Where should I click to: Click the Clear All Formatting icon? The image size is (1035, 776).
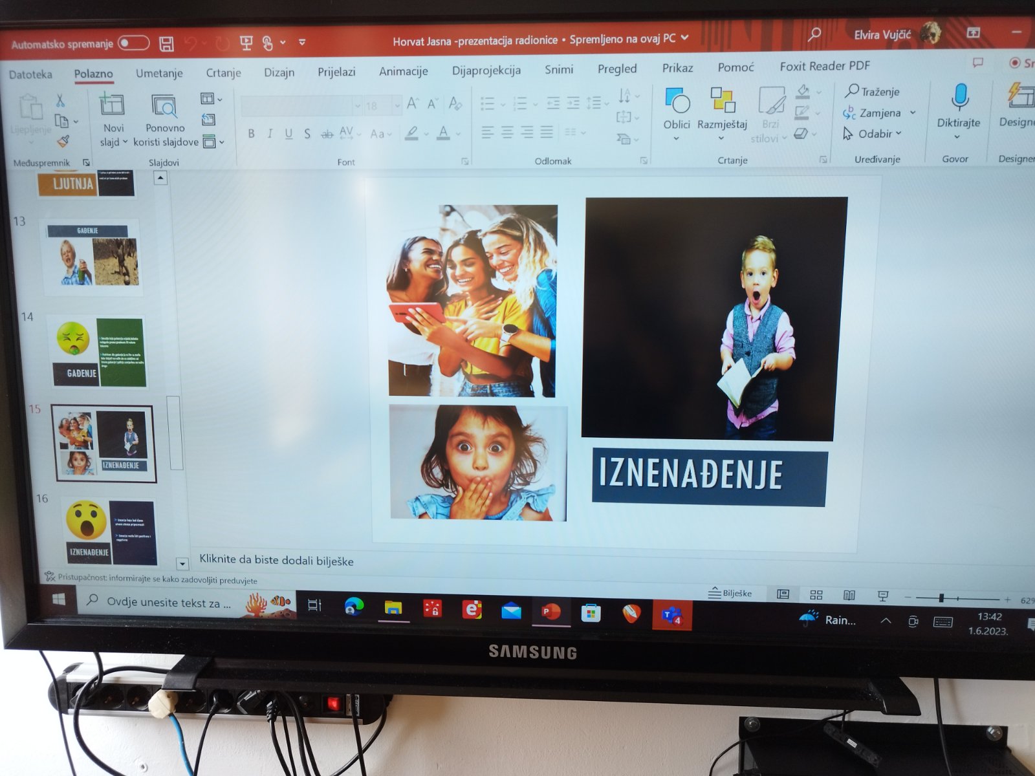coord(455,103)
